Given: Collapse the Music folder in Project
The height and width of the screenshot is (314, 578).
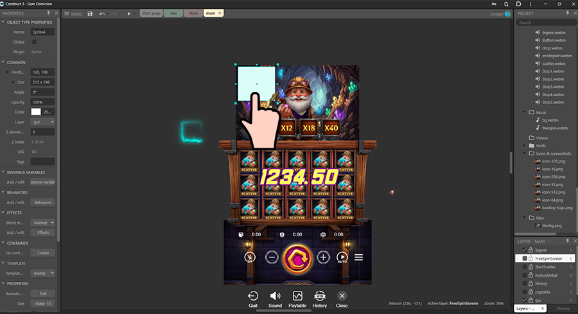Looking at the screenshot, I should point(525,112).
